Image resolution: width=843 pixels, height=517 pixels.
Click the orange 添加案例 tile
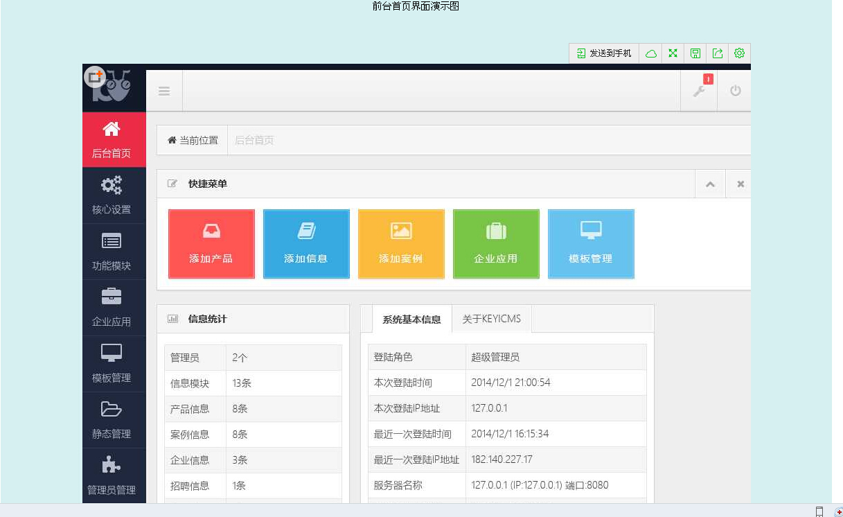coord(401,244)
